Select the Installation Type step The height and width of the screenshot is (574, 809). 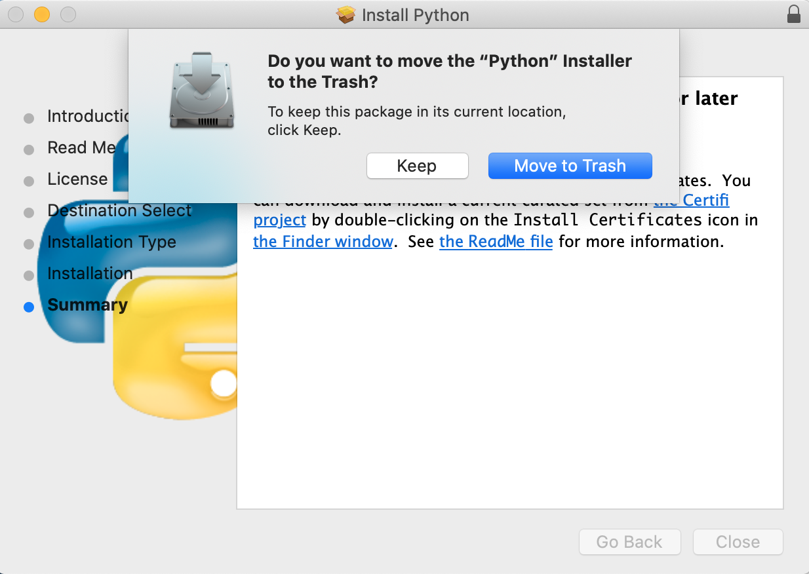click(x=111, y=242)
